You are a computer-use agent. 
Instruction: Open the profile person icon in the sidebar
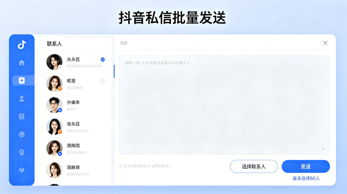(22, 99)
